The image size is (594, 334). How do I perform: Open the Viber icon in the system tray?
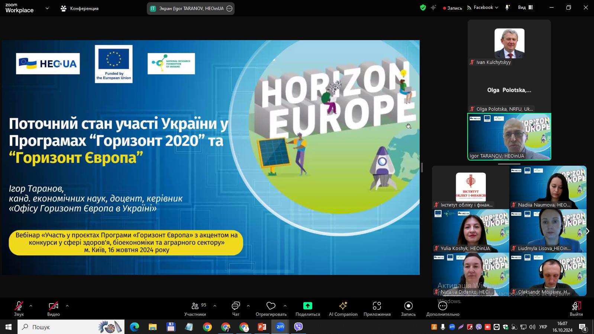[478, 327]
